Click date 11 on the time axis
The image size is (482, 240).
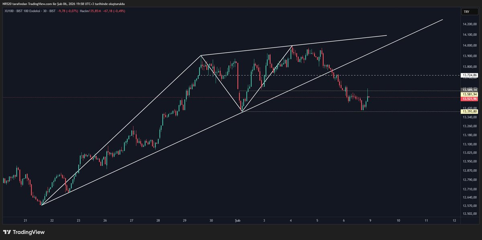(x=426, y=221)
